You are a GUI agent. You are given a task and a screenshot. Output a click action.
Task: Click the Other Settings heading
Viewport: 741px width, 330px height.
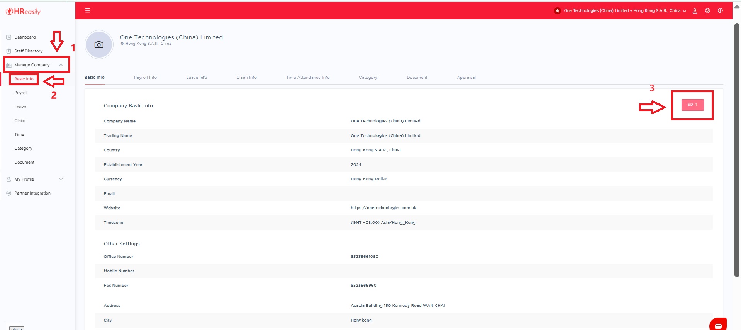[122, 244]
